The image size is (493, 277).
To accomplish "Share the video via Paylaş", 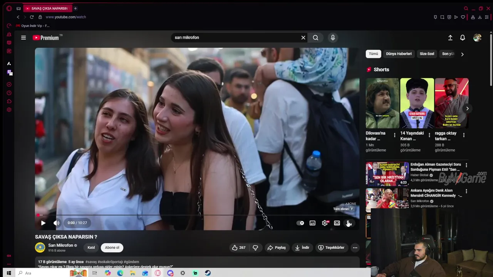I will click(277, 248).
